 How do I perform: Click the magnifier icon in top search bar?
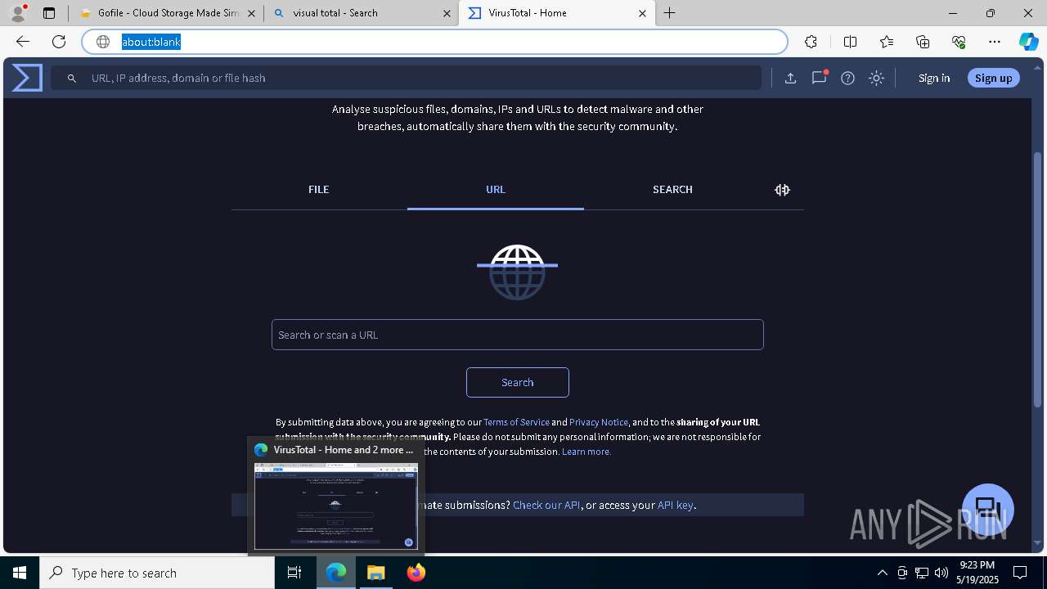point(72,78)
